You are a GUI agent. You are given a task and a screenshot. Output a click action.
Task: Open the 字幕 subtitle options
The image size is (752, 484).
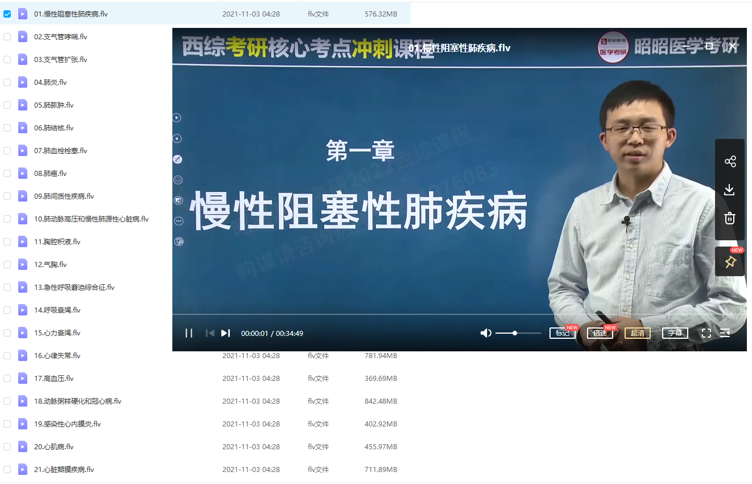(x=675, y=333)
